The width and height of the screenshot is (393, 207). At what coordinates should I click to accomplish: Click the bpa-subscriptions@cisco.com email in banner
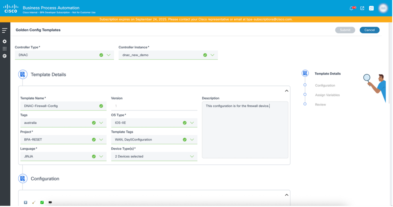[x=269, y=20]
